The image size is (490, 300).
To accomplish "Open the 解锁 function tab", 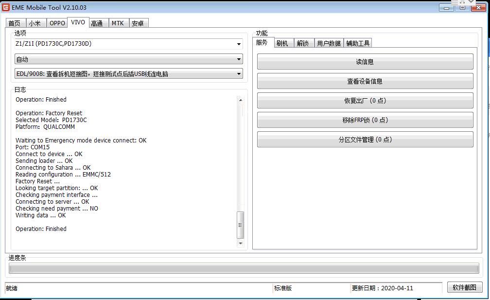I will (x=303, y=43).
